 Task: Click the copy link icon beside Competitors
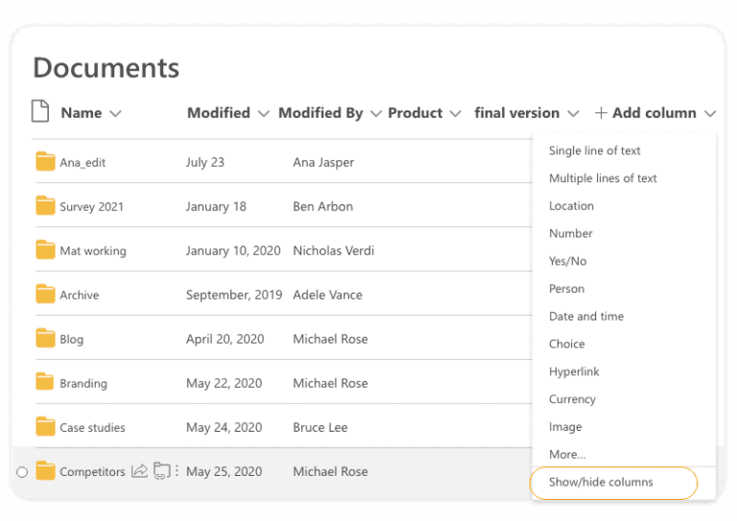coord(161,471)
